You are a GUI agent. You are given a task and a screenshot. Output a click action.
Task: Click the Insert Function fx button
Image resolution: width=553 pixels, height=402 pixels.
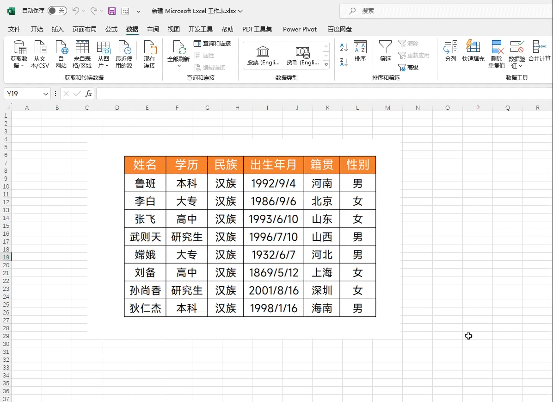point(88,94)
